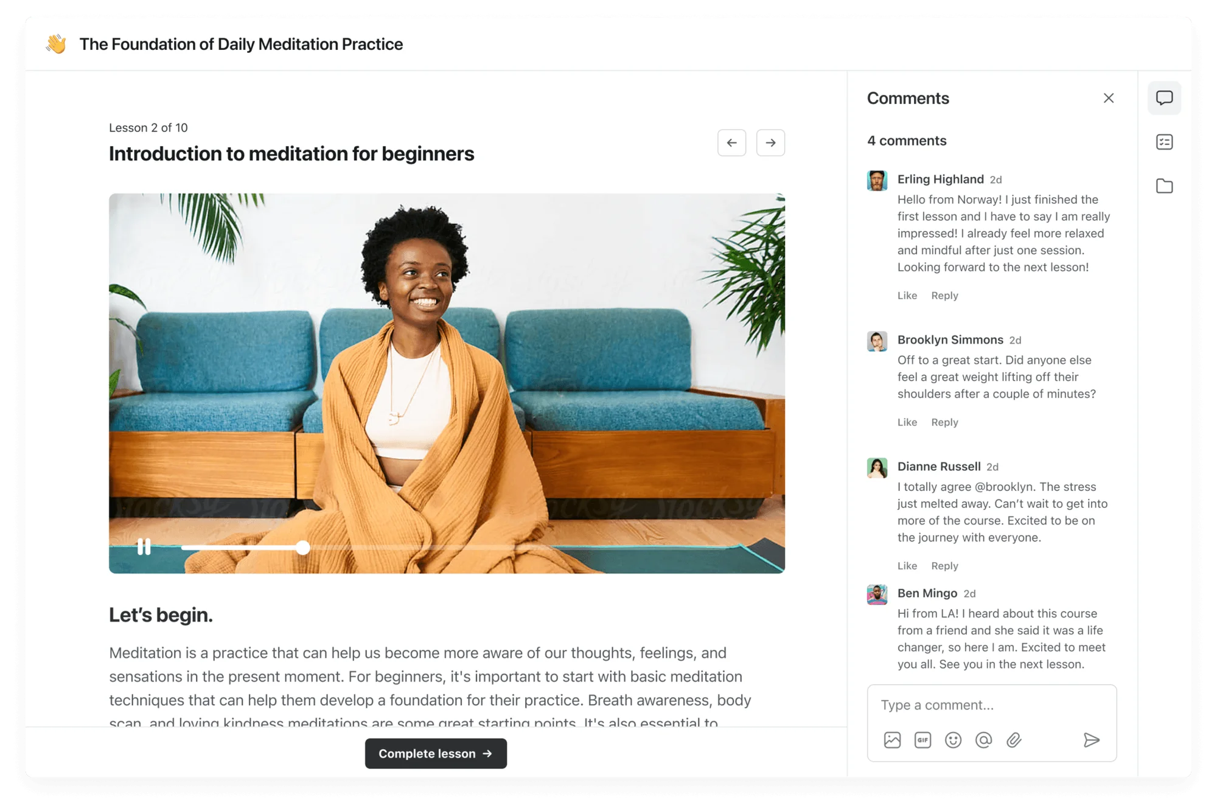The image size is (1217, 811).
Task: Mention someone with the @ icon
Action: click(983, 740)
